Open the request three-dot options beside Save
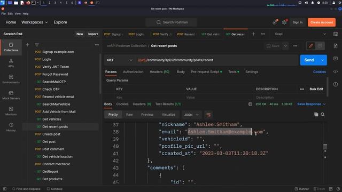This screenshot has height=192, width=342. pos(295,46)
